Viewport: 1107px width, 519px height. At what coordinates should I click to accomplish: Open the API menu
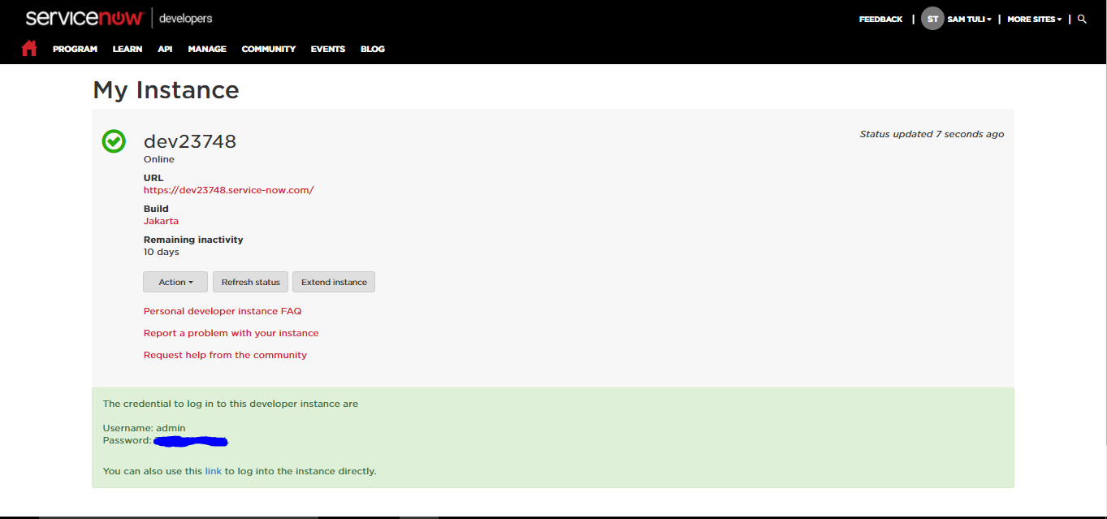point(165,49)
